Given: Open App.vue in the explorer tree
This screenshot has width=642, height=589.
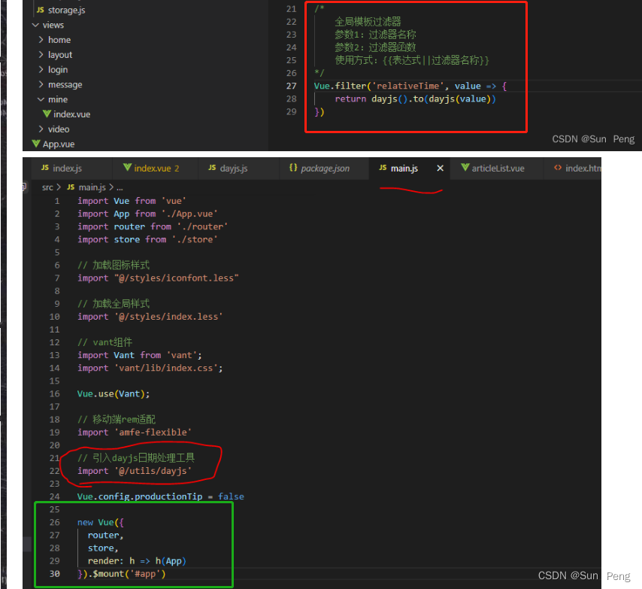Looking at the screenshot, I should (x=59, y=144).
